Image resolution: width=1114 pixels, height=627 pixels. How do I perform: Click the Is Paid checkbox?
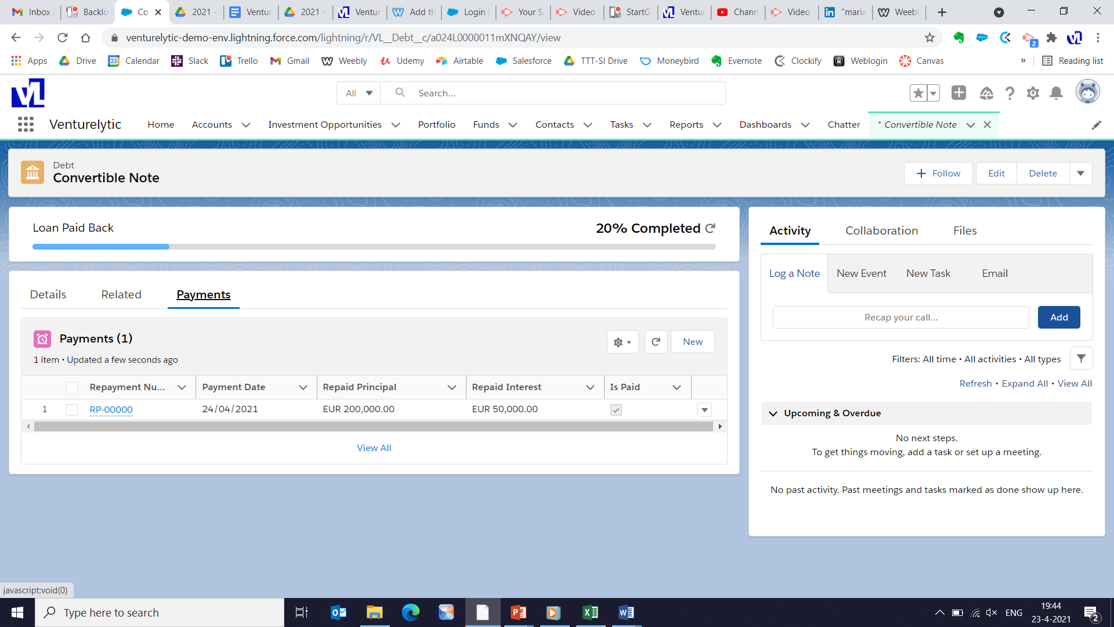click(616, 410)
